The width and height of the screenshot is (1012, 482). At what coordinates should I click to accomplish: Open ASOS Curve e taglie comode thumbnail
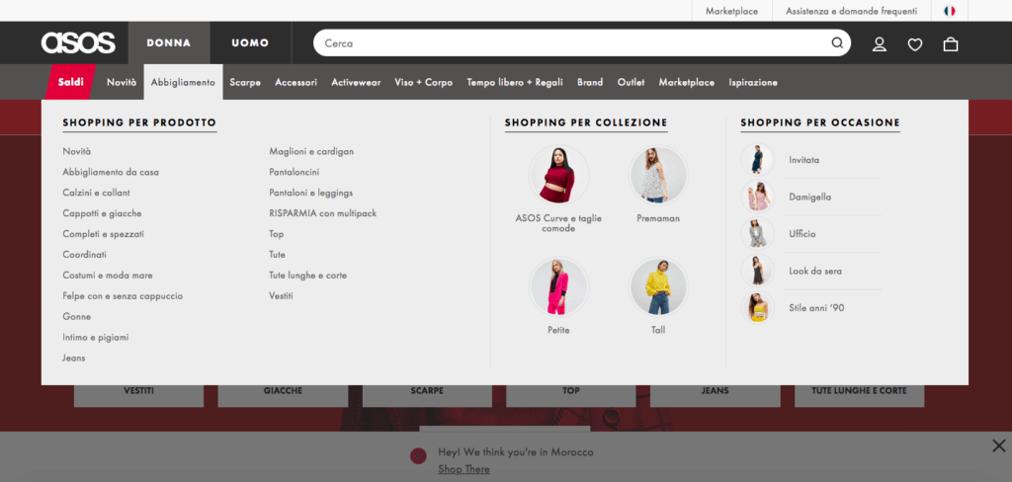(x=558, y=175)
